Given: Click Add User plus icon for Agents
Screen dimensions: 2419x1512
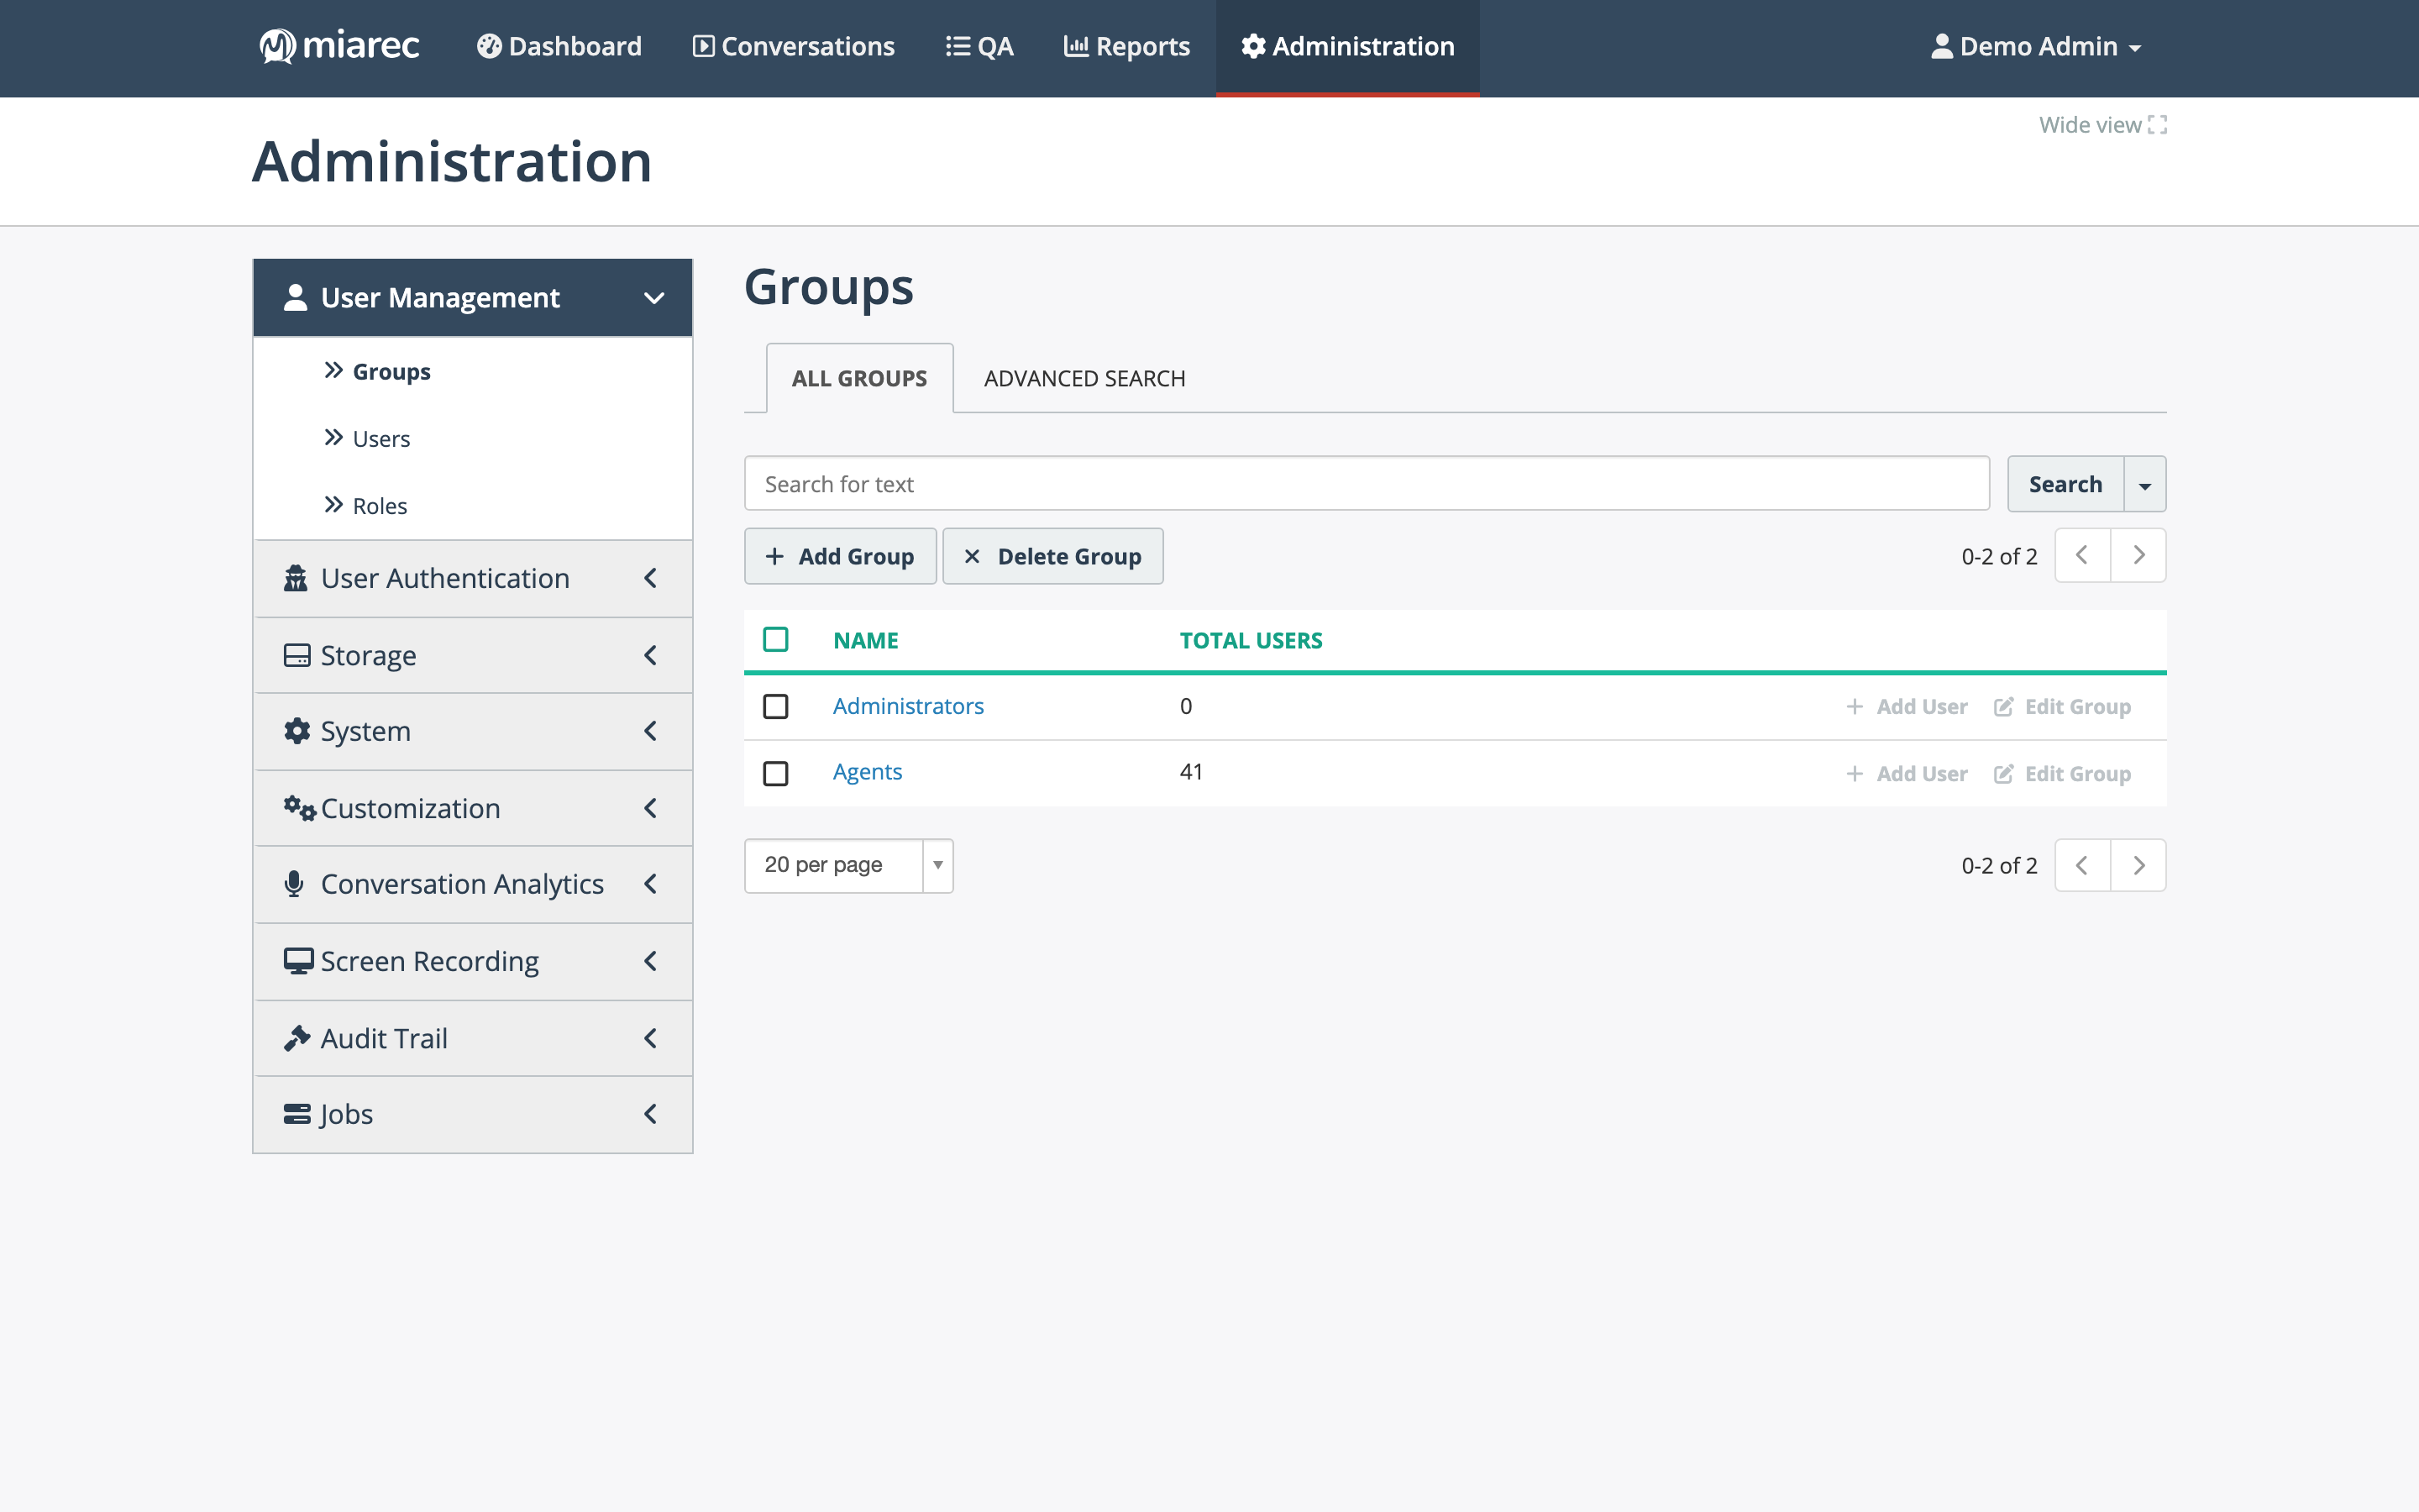Looking at the screenshot, I should (1855, 774).
